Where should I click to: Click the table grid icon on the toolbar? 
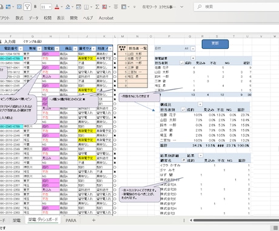pyautogui.click(x=8, y=7)
